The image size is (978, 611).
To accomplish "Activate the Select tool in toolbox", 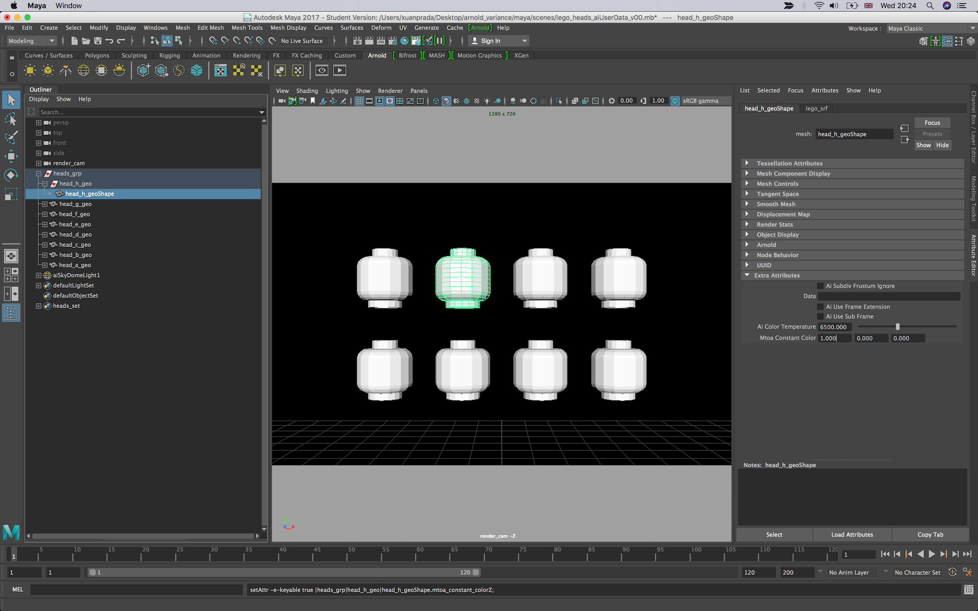I will (11, 100).
